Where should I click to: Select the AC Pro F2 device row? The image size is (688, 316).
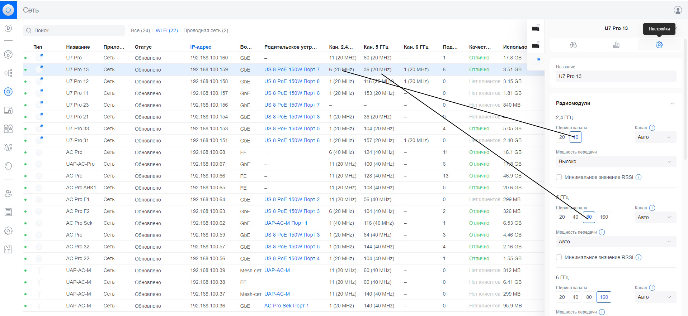[283, 211]
